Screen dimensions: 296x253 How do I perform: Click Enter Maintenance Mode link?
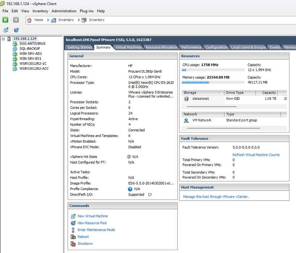96,230
